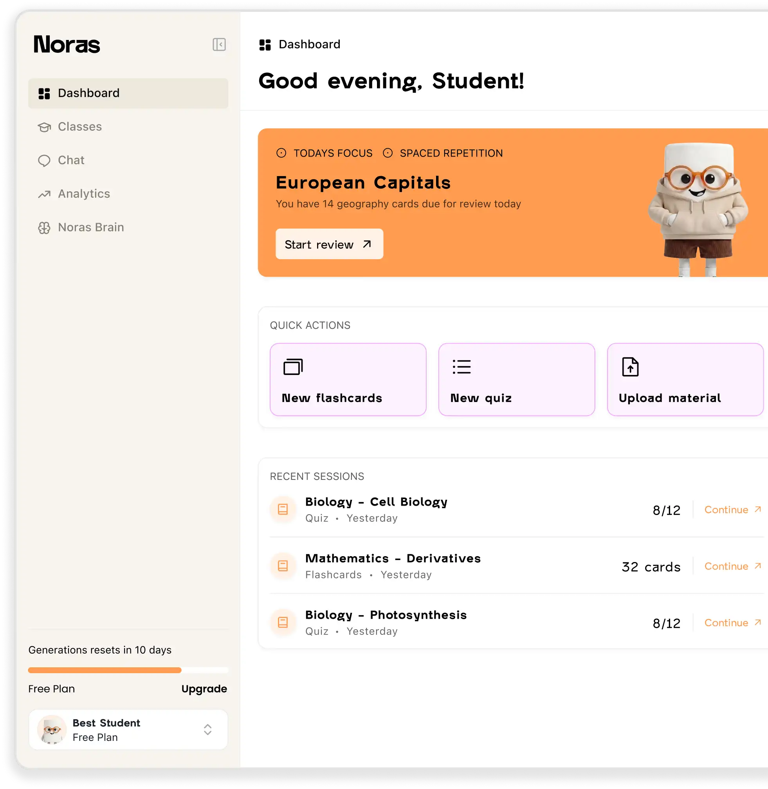Collapse the sidebar with the panel icon
768x789 pixels.
219,44
